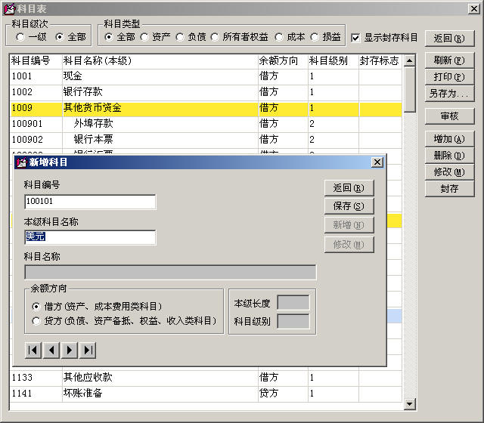Go to previous record navigation arrow
Screen dimensions: 484x423
tap(51, 350)
